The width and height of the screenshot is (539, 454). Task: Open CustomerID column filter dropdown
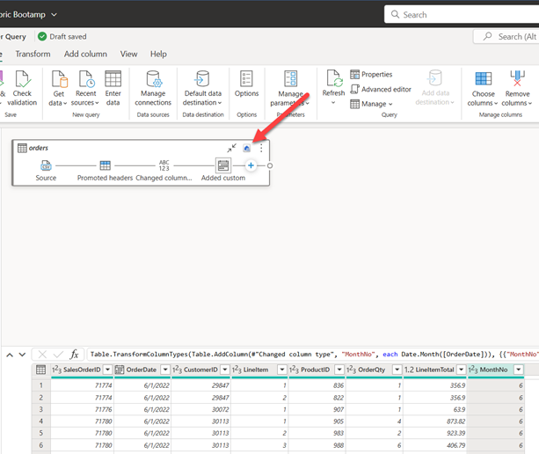(225, 370)
